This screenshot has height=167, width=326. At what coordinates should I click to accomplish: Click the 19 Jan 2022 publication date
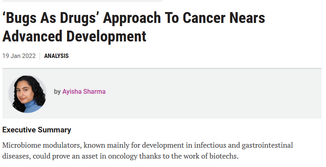coord(19,56)
